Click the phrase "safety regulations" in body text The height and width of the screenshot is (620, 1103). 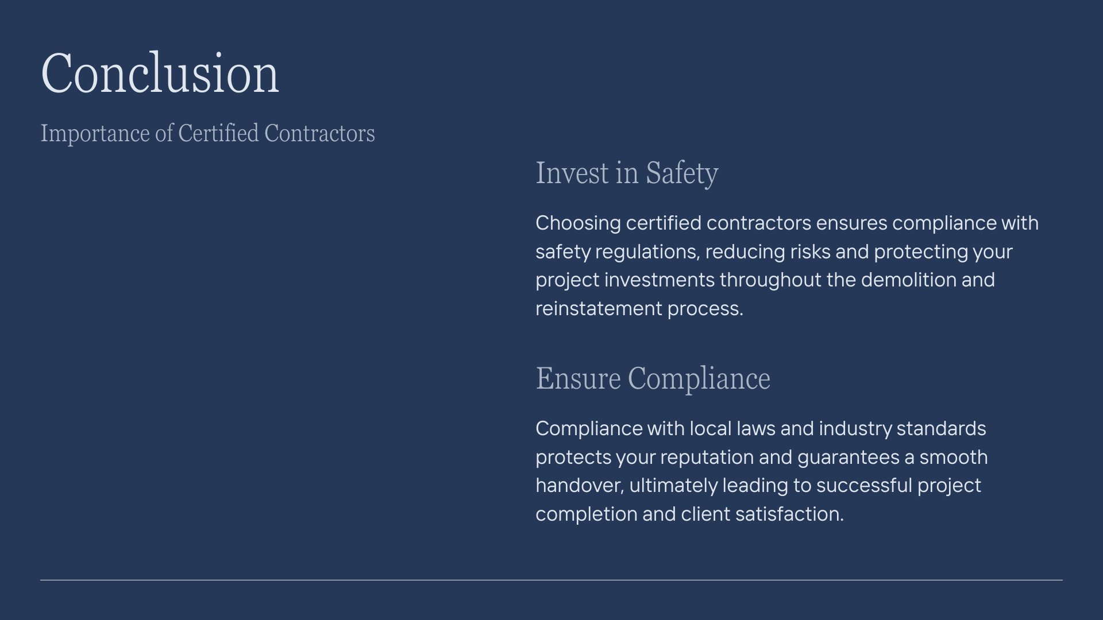click(617, 251)
